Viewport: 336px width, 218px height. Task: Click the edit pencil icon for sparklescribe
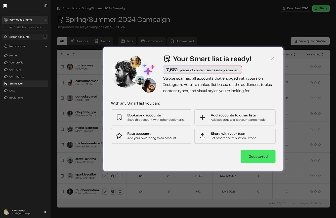click(105, 176)
